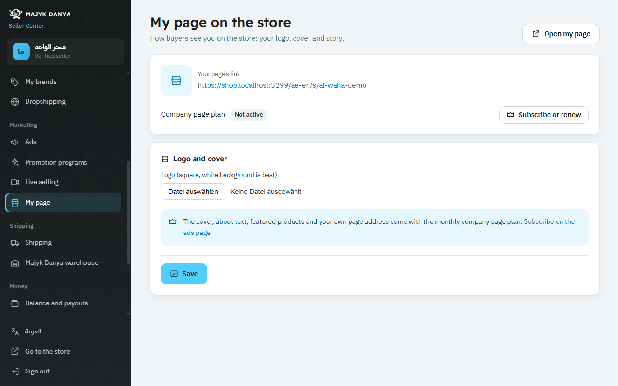618x386 pixels.
Task: Open the Shipping menu entry
Action: click(63, 243)
